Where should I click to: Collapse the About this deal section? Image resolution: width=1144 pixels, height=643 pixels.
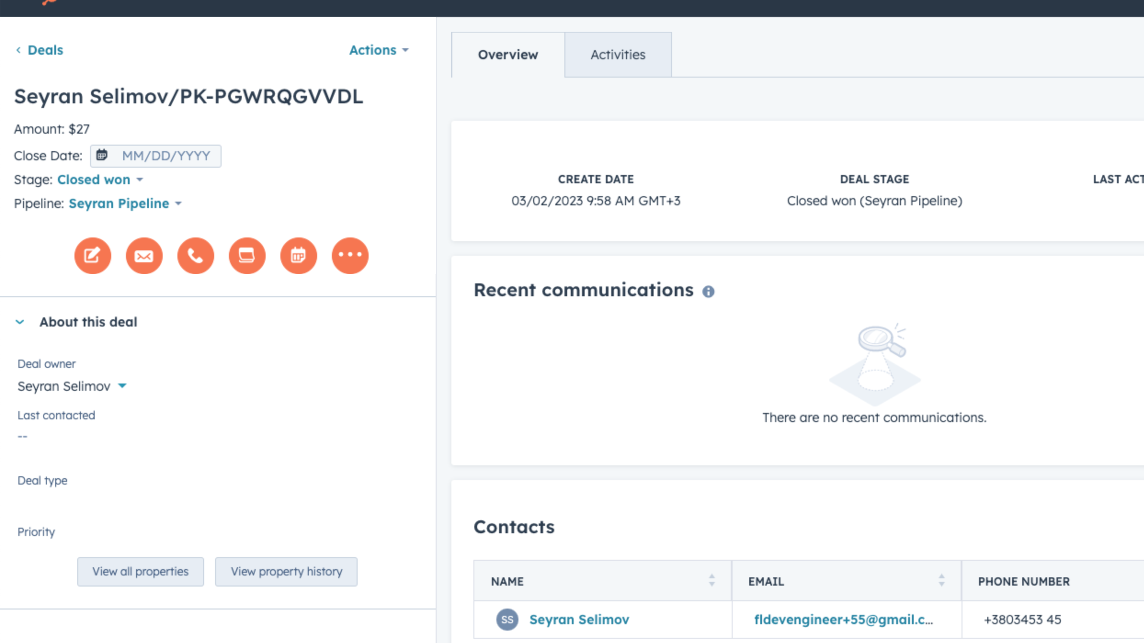pos(20,322)
